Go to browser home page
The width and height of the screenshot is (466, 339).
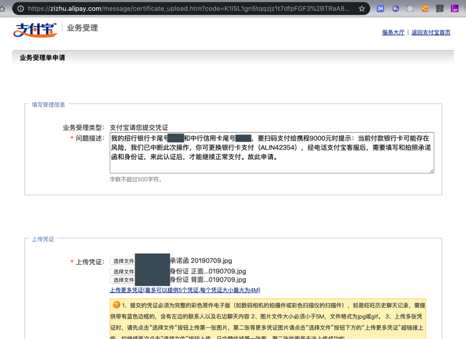pyautogui.click(x=3, y=9)
